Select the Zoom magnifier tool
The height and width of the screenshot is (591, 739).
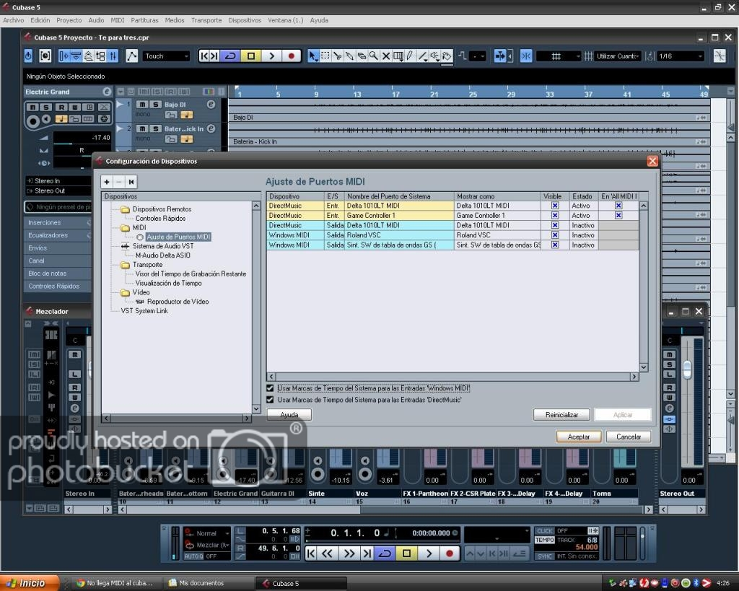coord(373,56)
